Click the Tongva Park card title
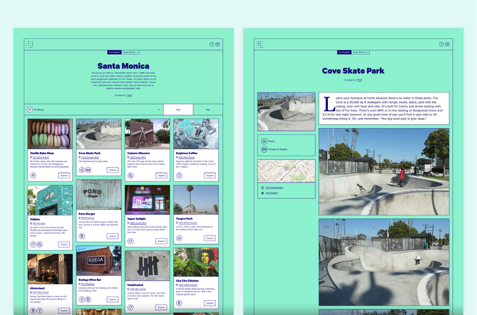This screenshot has height=315, width=477. pos(184,219)
